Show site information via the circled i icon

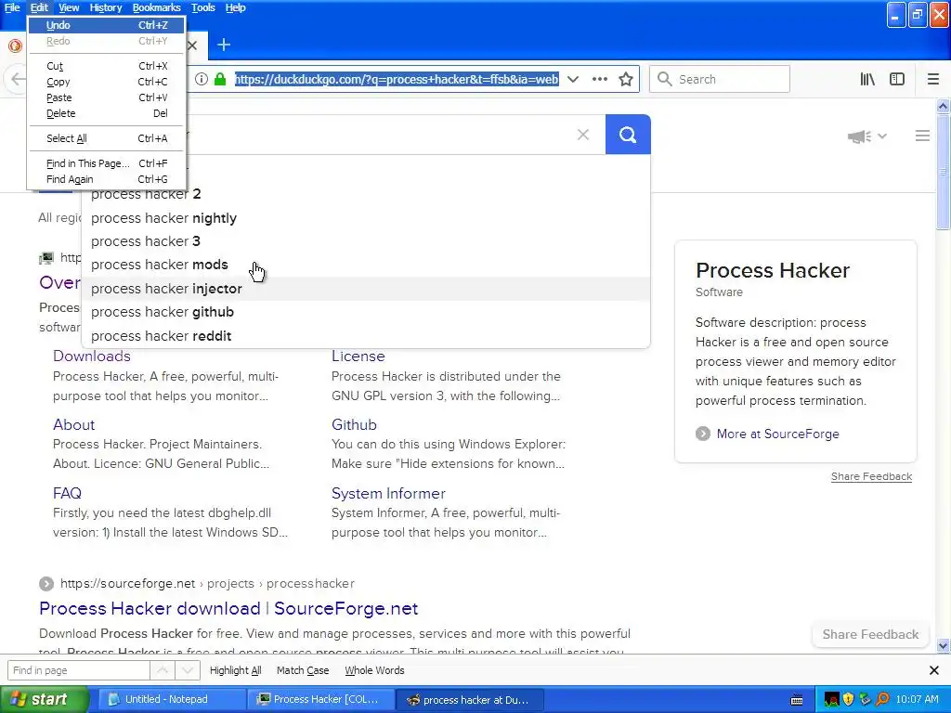tap(202, 80)
